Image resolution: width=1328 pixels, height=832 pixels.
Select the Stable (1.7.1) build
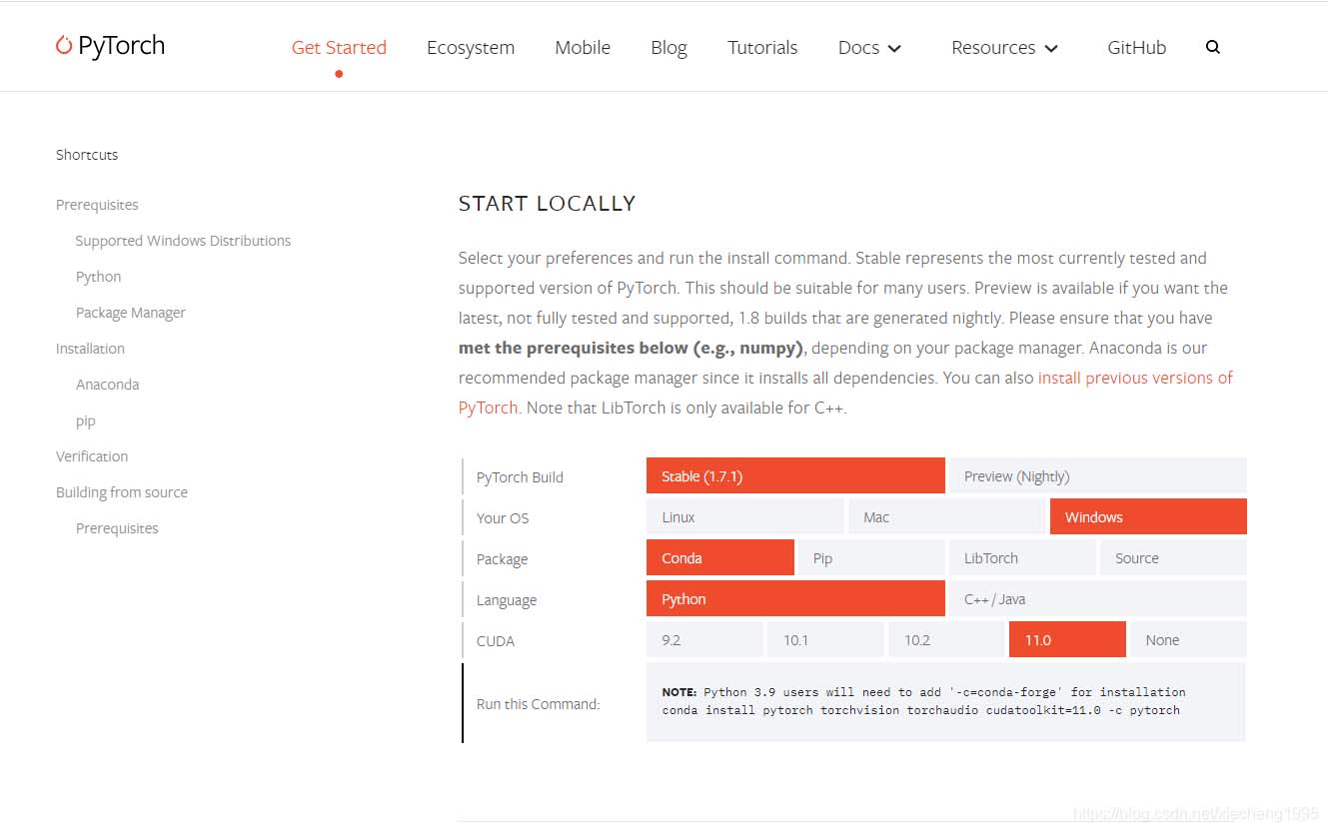pyautogui.click(x=795, y=475)
